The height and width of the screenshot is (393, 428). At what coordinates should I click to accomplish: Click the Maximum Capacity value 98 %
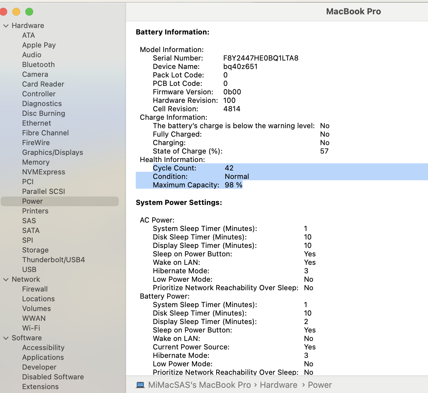tap(233, 185)
